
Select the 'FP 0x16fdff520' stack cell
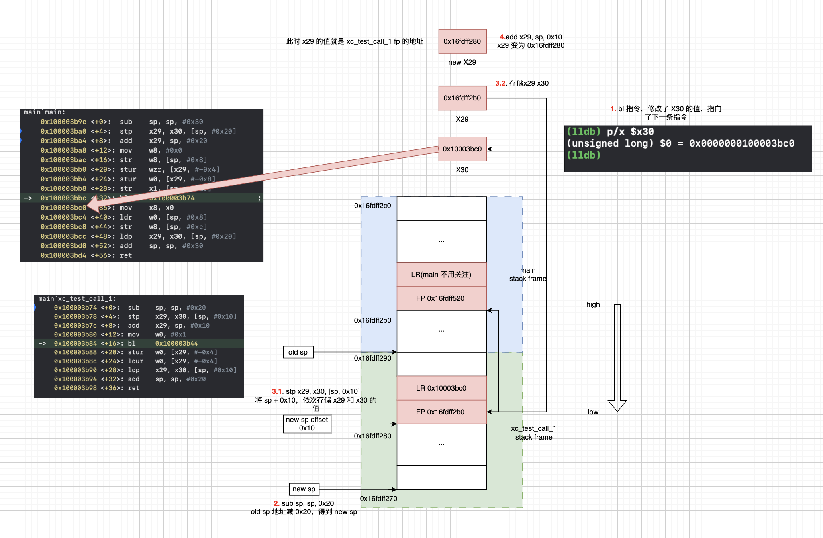(x=441, y=298)
